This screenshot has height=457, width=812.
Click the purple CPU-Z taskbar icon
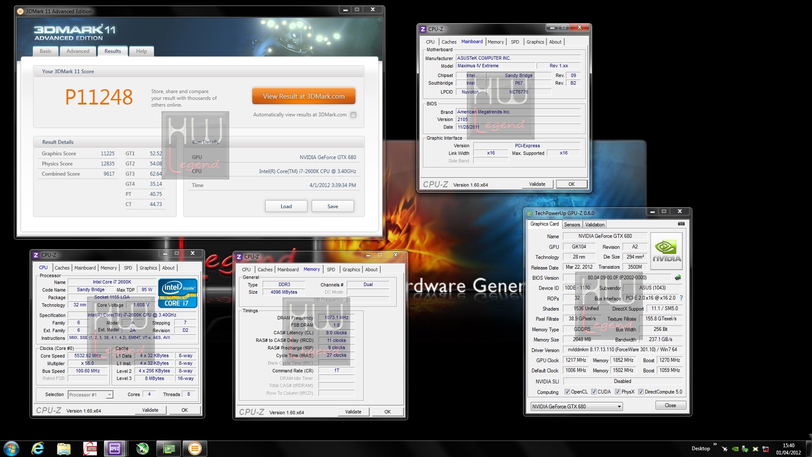[114, 449]
